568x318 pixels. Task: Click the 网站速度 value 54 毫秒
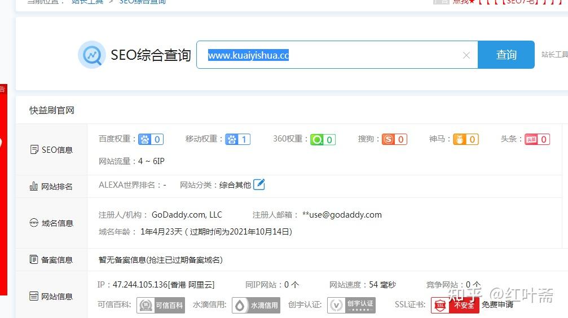click(382, 285)
